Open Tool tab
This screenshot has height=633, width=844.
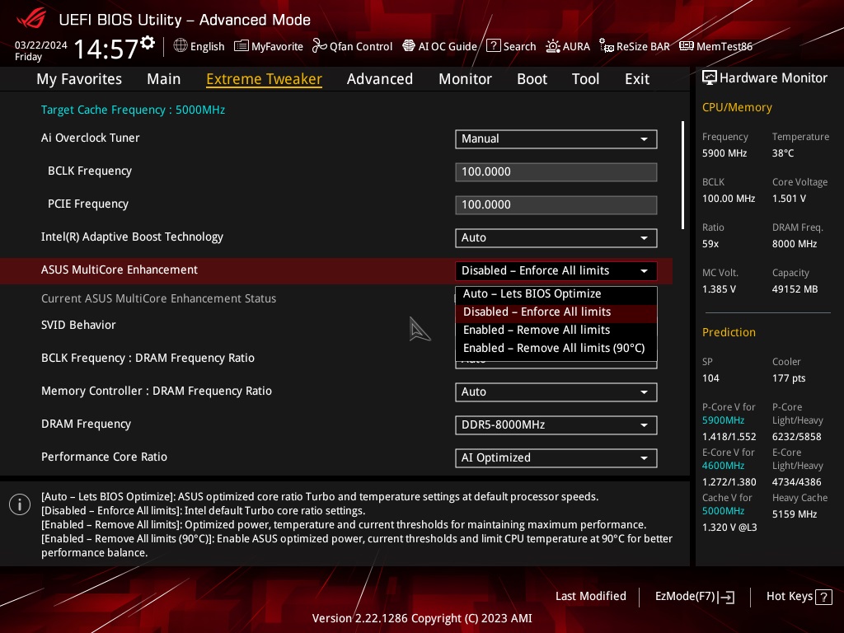(585, 78)
